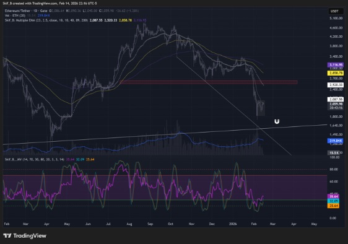Click the purple 3,116.95 EMA price label
The image size is (348, 244).
coord(336,65)
